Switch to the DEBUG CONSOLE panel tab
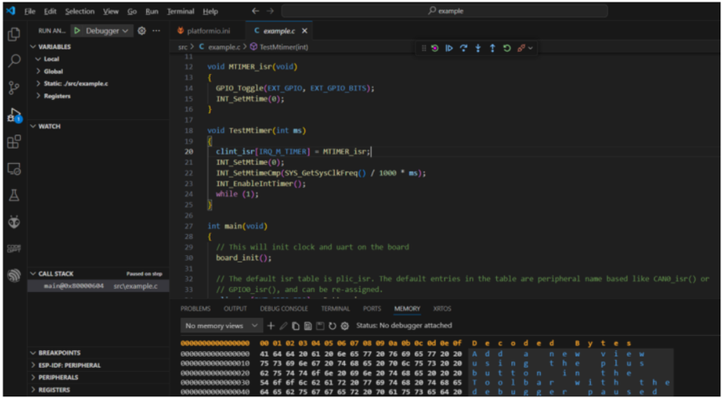This screenshot has width=722, height=398. point(284,309)
